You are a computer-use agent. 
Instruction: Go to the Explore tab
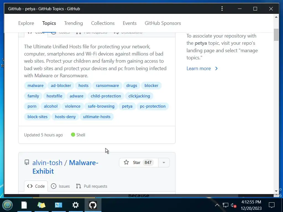coord(26,23)
